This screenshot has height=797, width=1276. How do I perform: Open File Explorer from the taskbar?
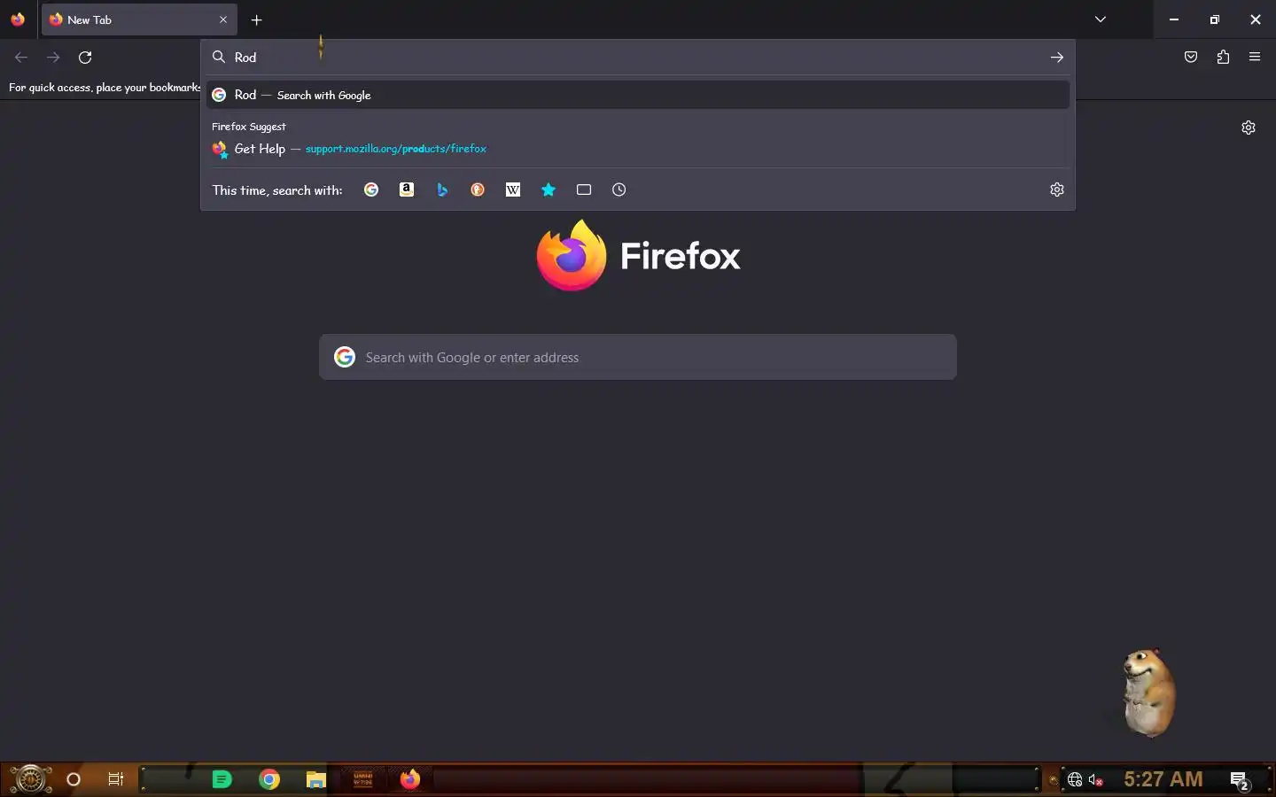[x=316, y=779]
